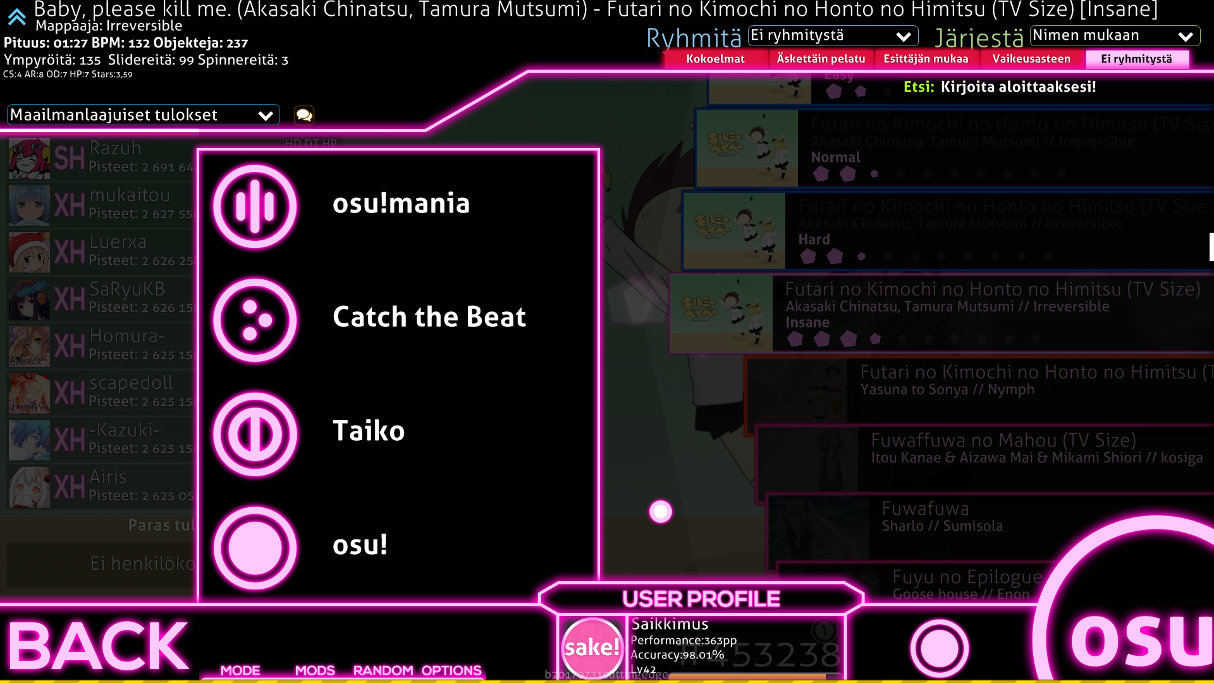Click the Airis score row
Image resolution: width=1214 pixels, height=683 pixels.
[101, 487]
